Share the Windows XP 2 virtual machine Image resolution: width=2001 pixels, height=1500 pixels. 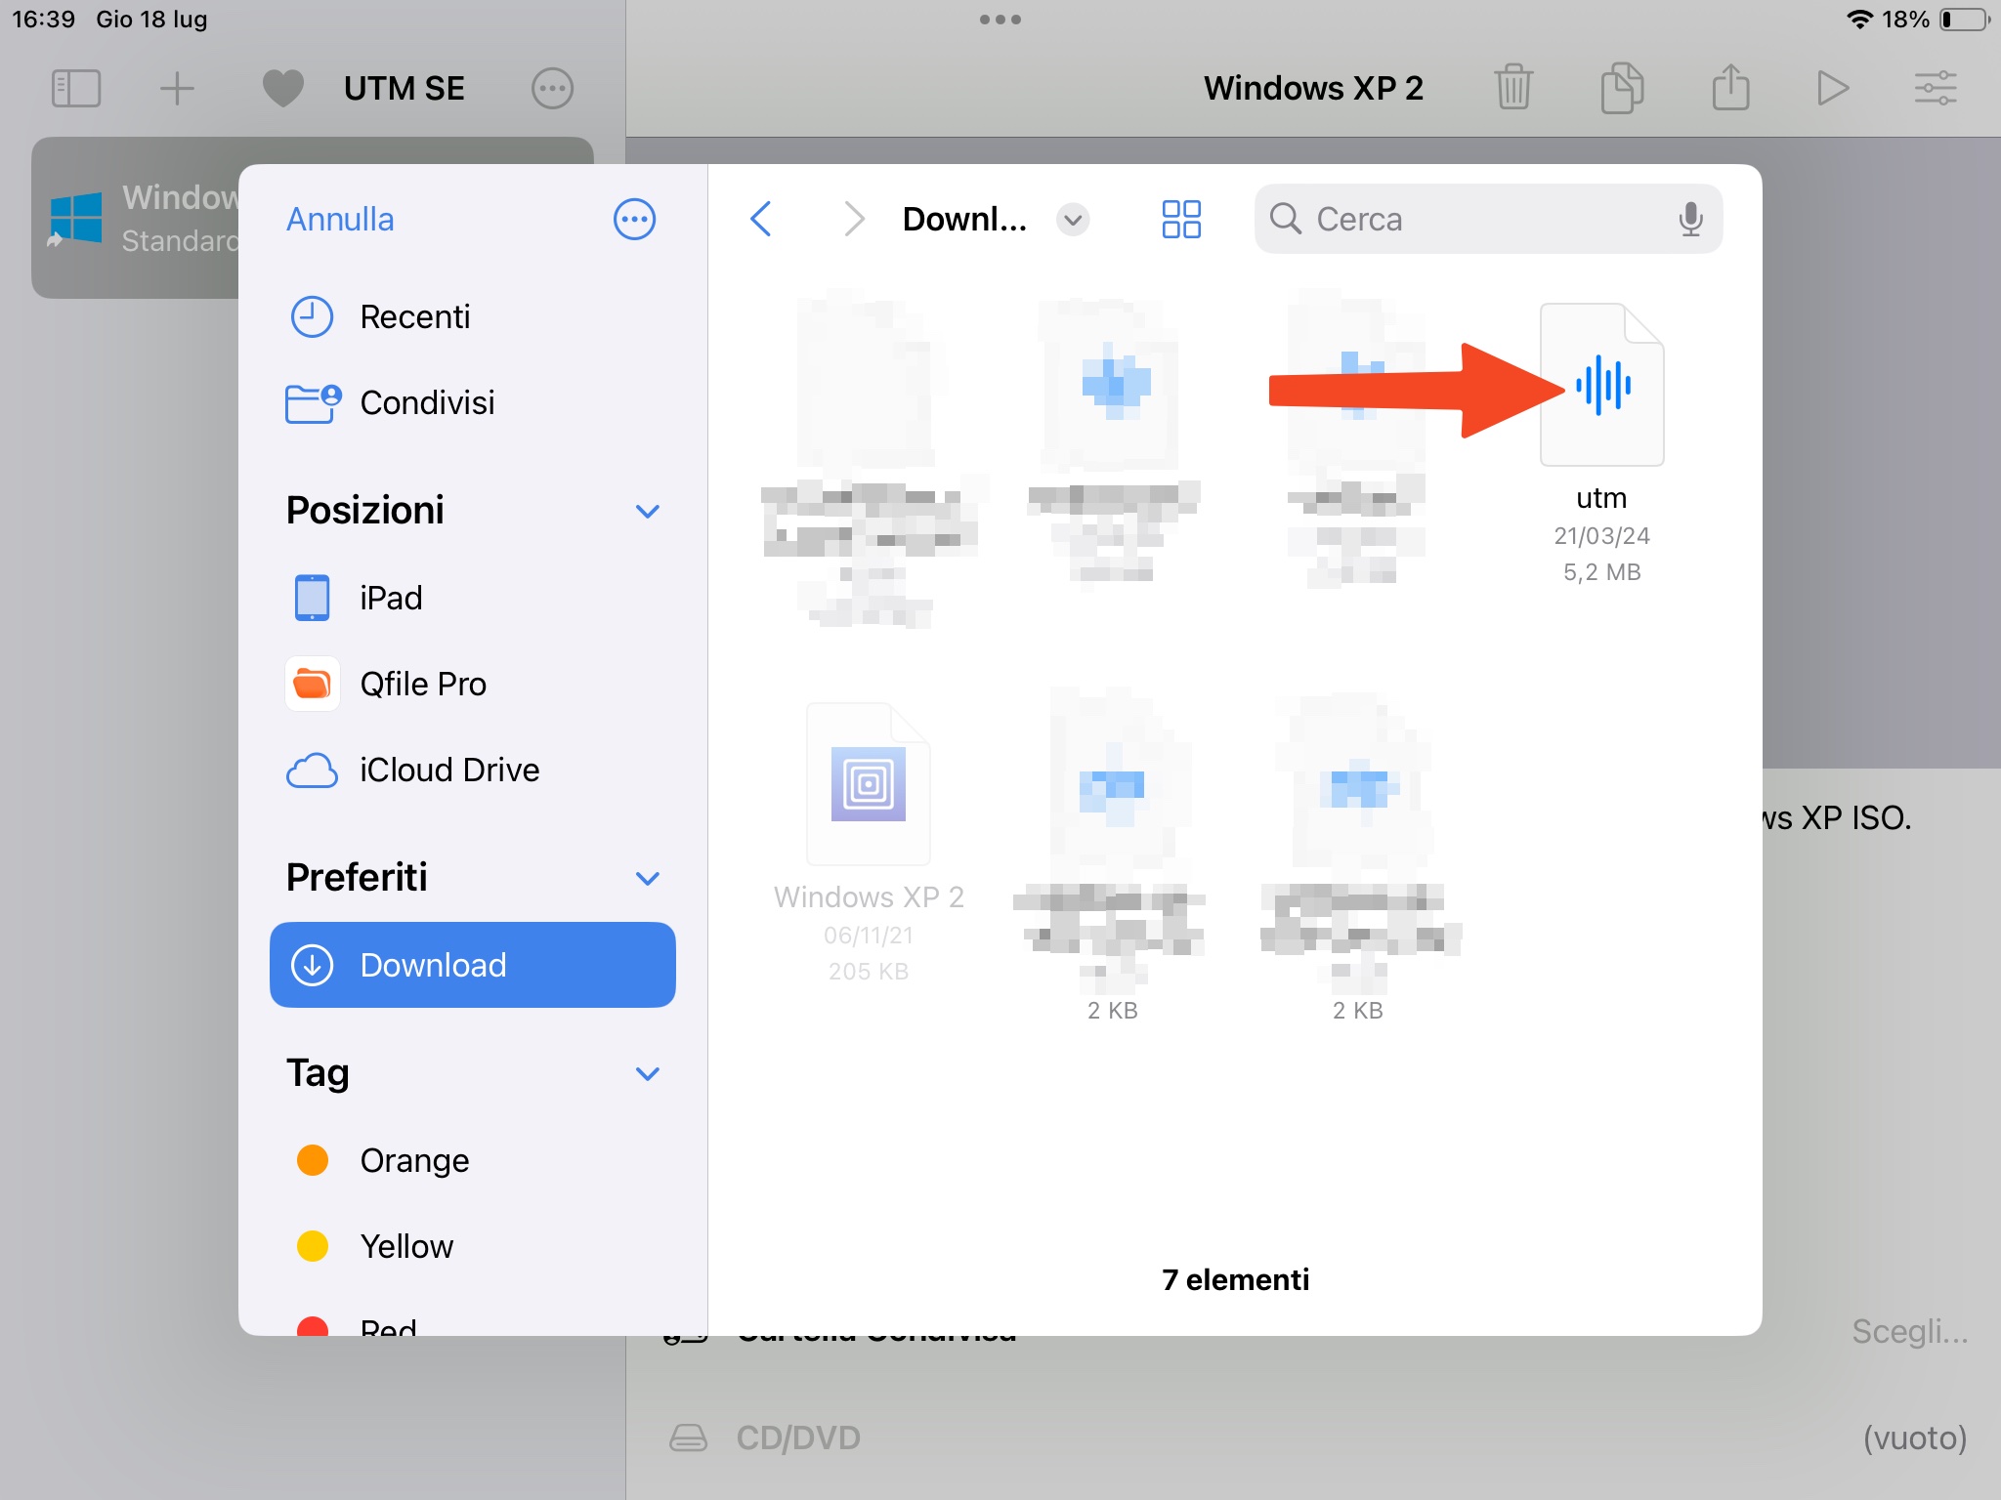[x=1730, y=86]
